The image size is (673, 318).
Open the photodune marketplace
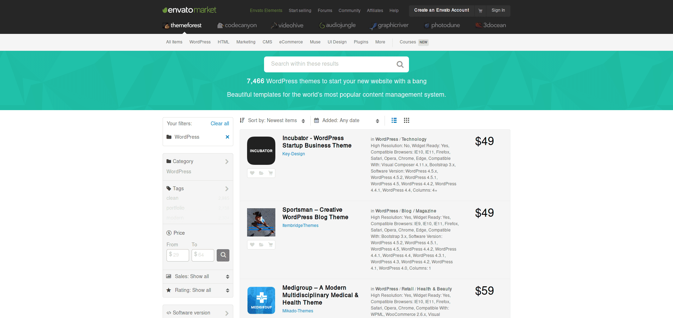(x=442, y=25)
